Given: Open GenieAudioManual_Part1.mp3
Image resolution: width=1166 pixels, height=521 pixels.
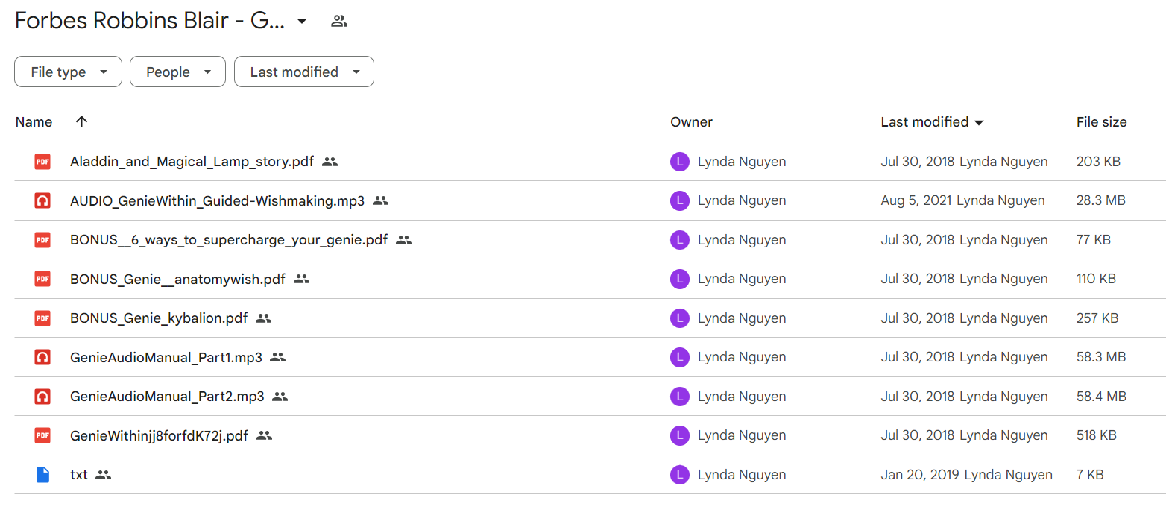Looking at the screenshot, I should (166, 357).
